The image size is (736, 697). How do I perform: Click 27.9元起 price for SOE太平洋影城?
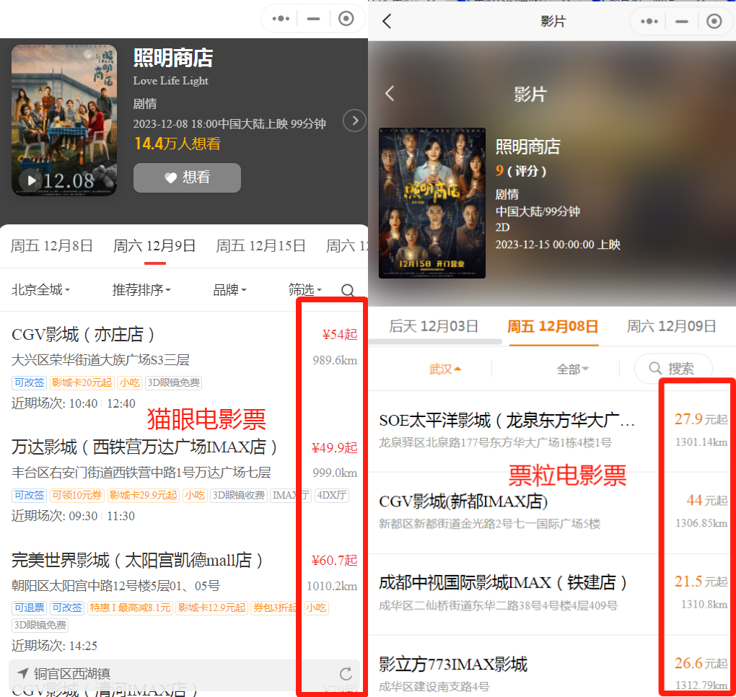click(x=701, y=419)
